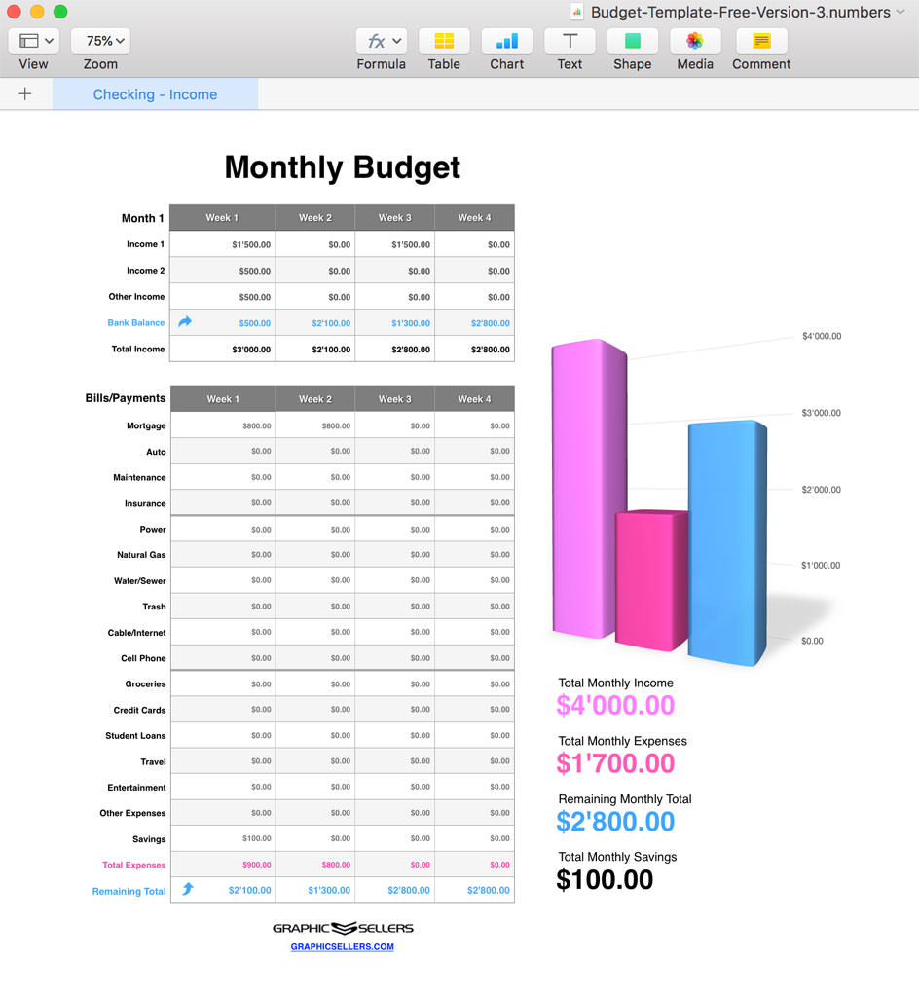Open the GRAPHICSELLERS.COM link
919x997 pixels.
click(342, 946)
